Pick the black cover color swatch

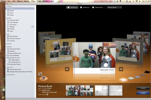(147, 72)
